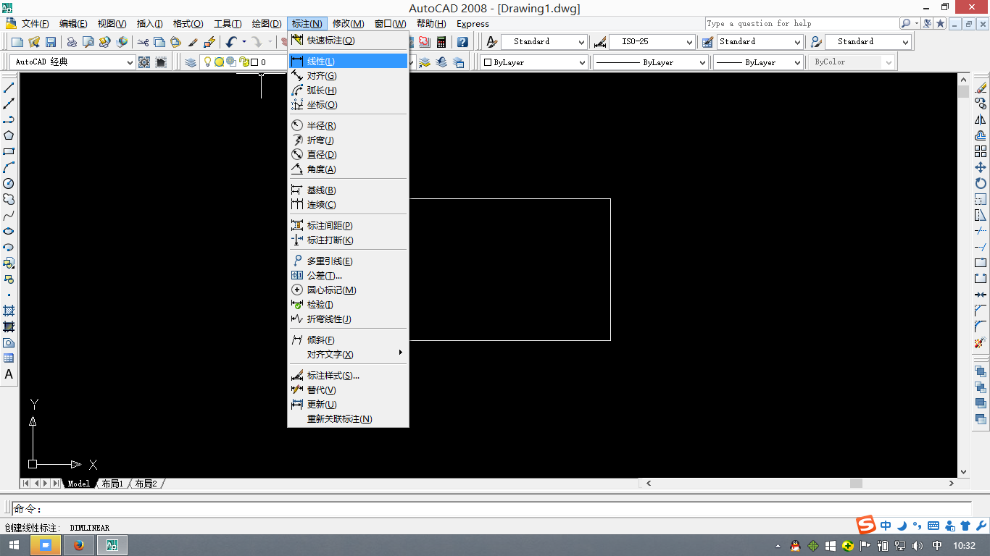Toggle layer 0 freeze sun icon
The image size is (990, 556).
point(219,62)
